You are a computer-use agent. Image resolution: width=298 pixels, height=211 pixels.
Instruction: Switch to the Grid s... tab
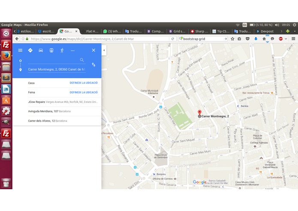pyautogui.click(x=177, y=31)
